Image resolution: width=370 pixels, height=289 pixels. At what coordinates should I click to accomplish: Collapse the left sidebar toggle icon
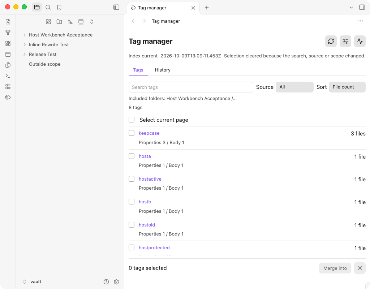click(116, 7)
